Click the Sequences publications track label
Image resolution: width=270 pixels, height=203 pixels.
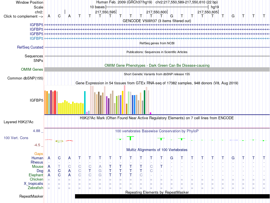click(x=34, y=56)
